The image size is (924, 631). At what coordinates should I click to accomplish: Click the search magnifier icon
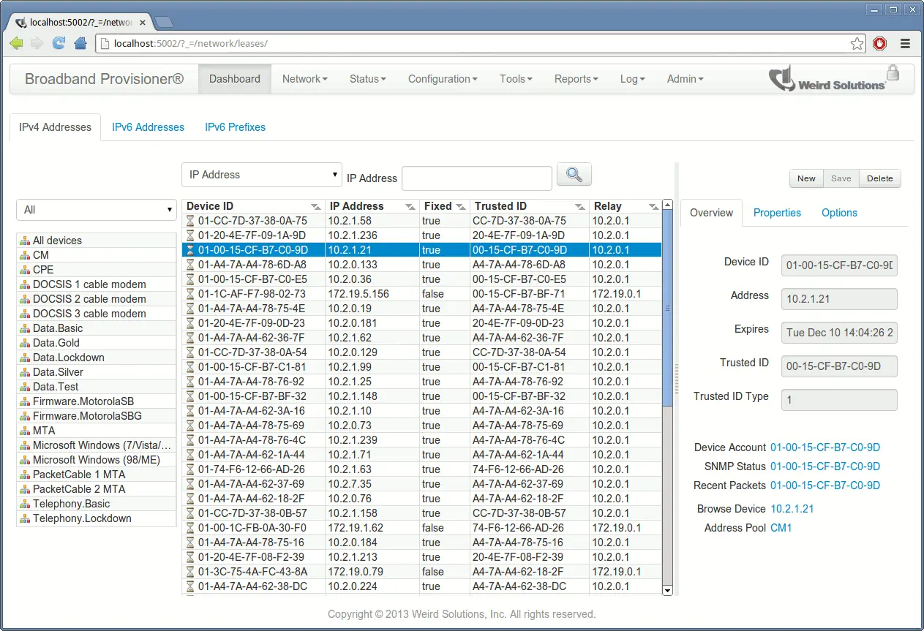(574, 174)
